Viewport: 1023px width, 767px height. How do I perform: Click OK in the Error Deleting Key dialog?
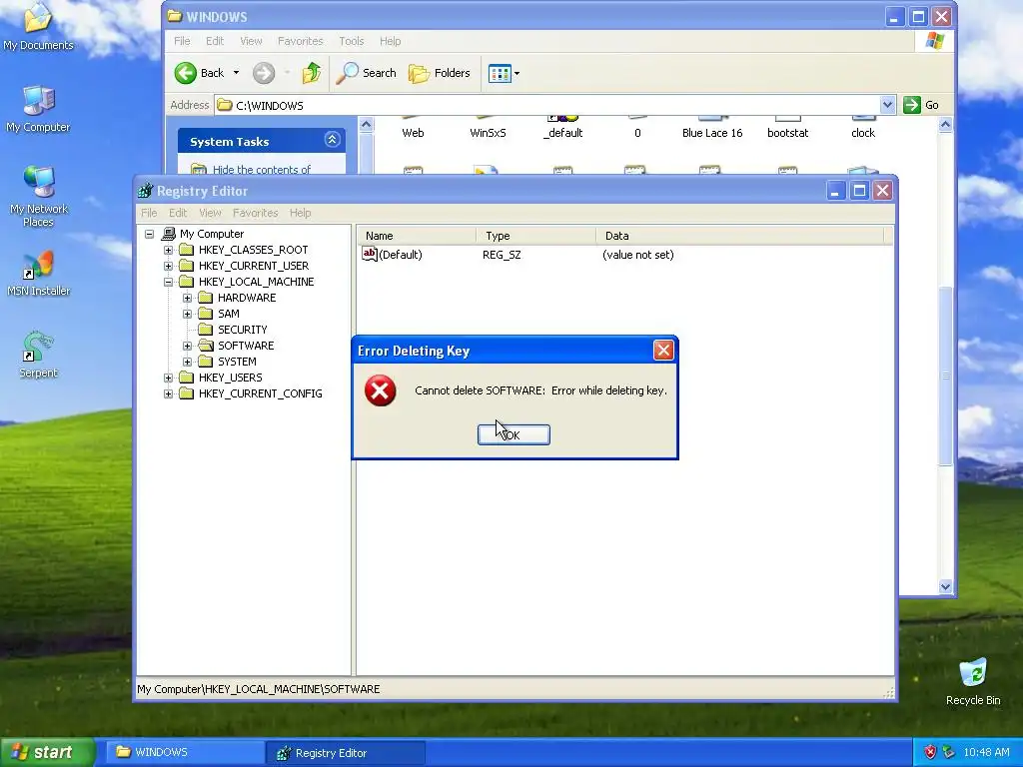pyautogui.click(x=513, y=435)
